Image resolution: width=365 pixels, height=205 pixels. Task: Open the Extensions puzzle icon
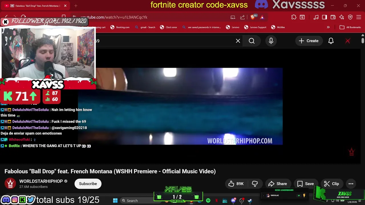click(x=294, y=17)
